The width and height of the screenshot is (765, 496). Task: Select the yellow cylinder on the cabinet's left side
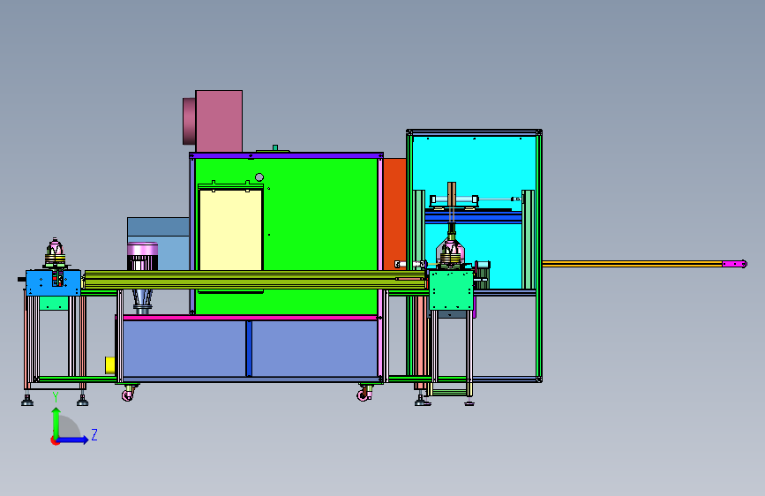pyautogui.click(x=110, y=365)
